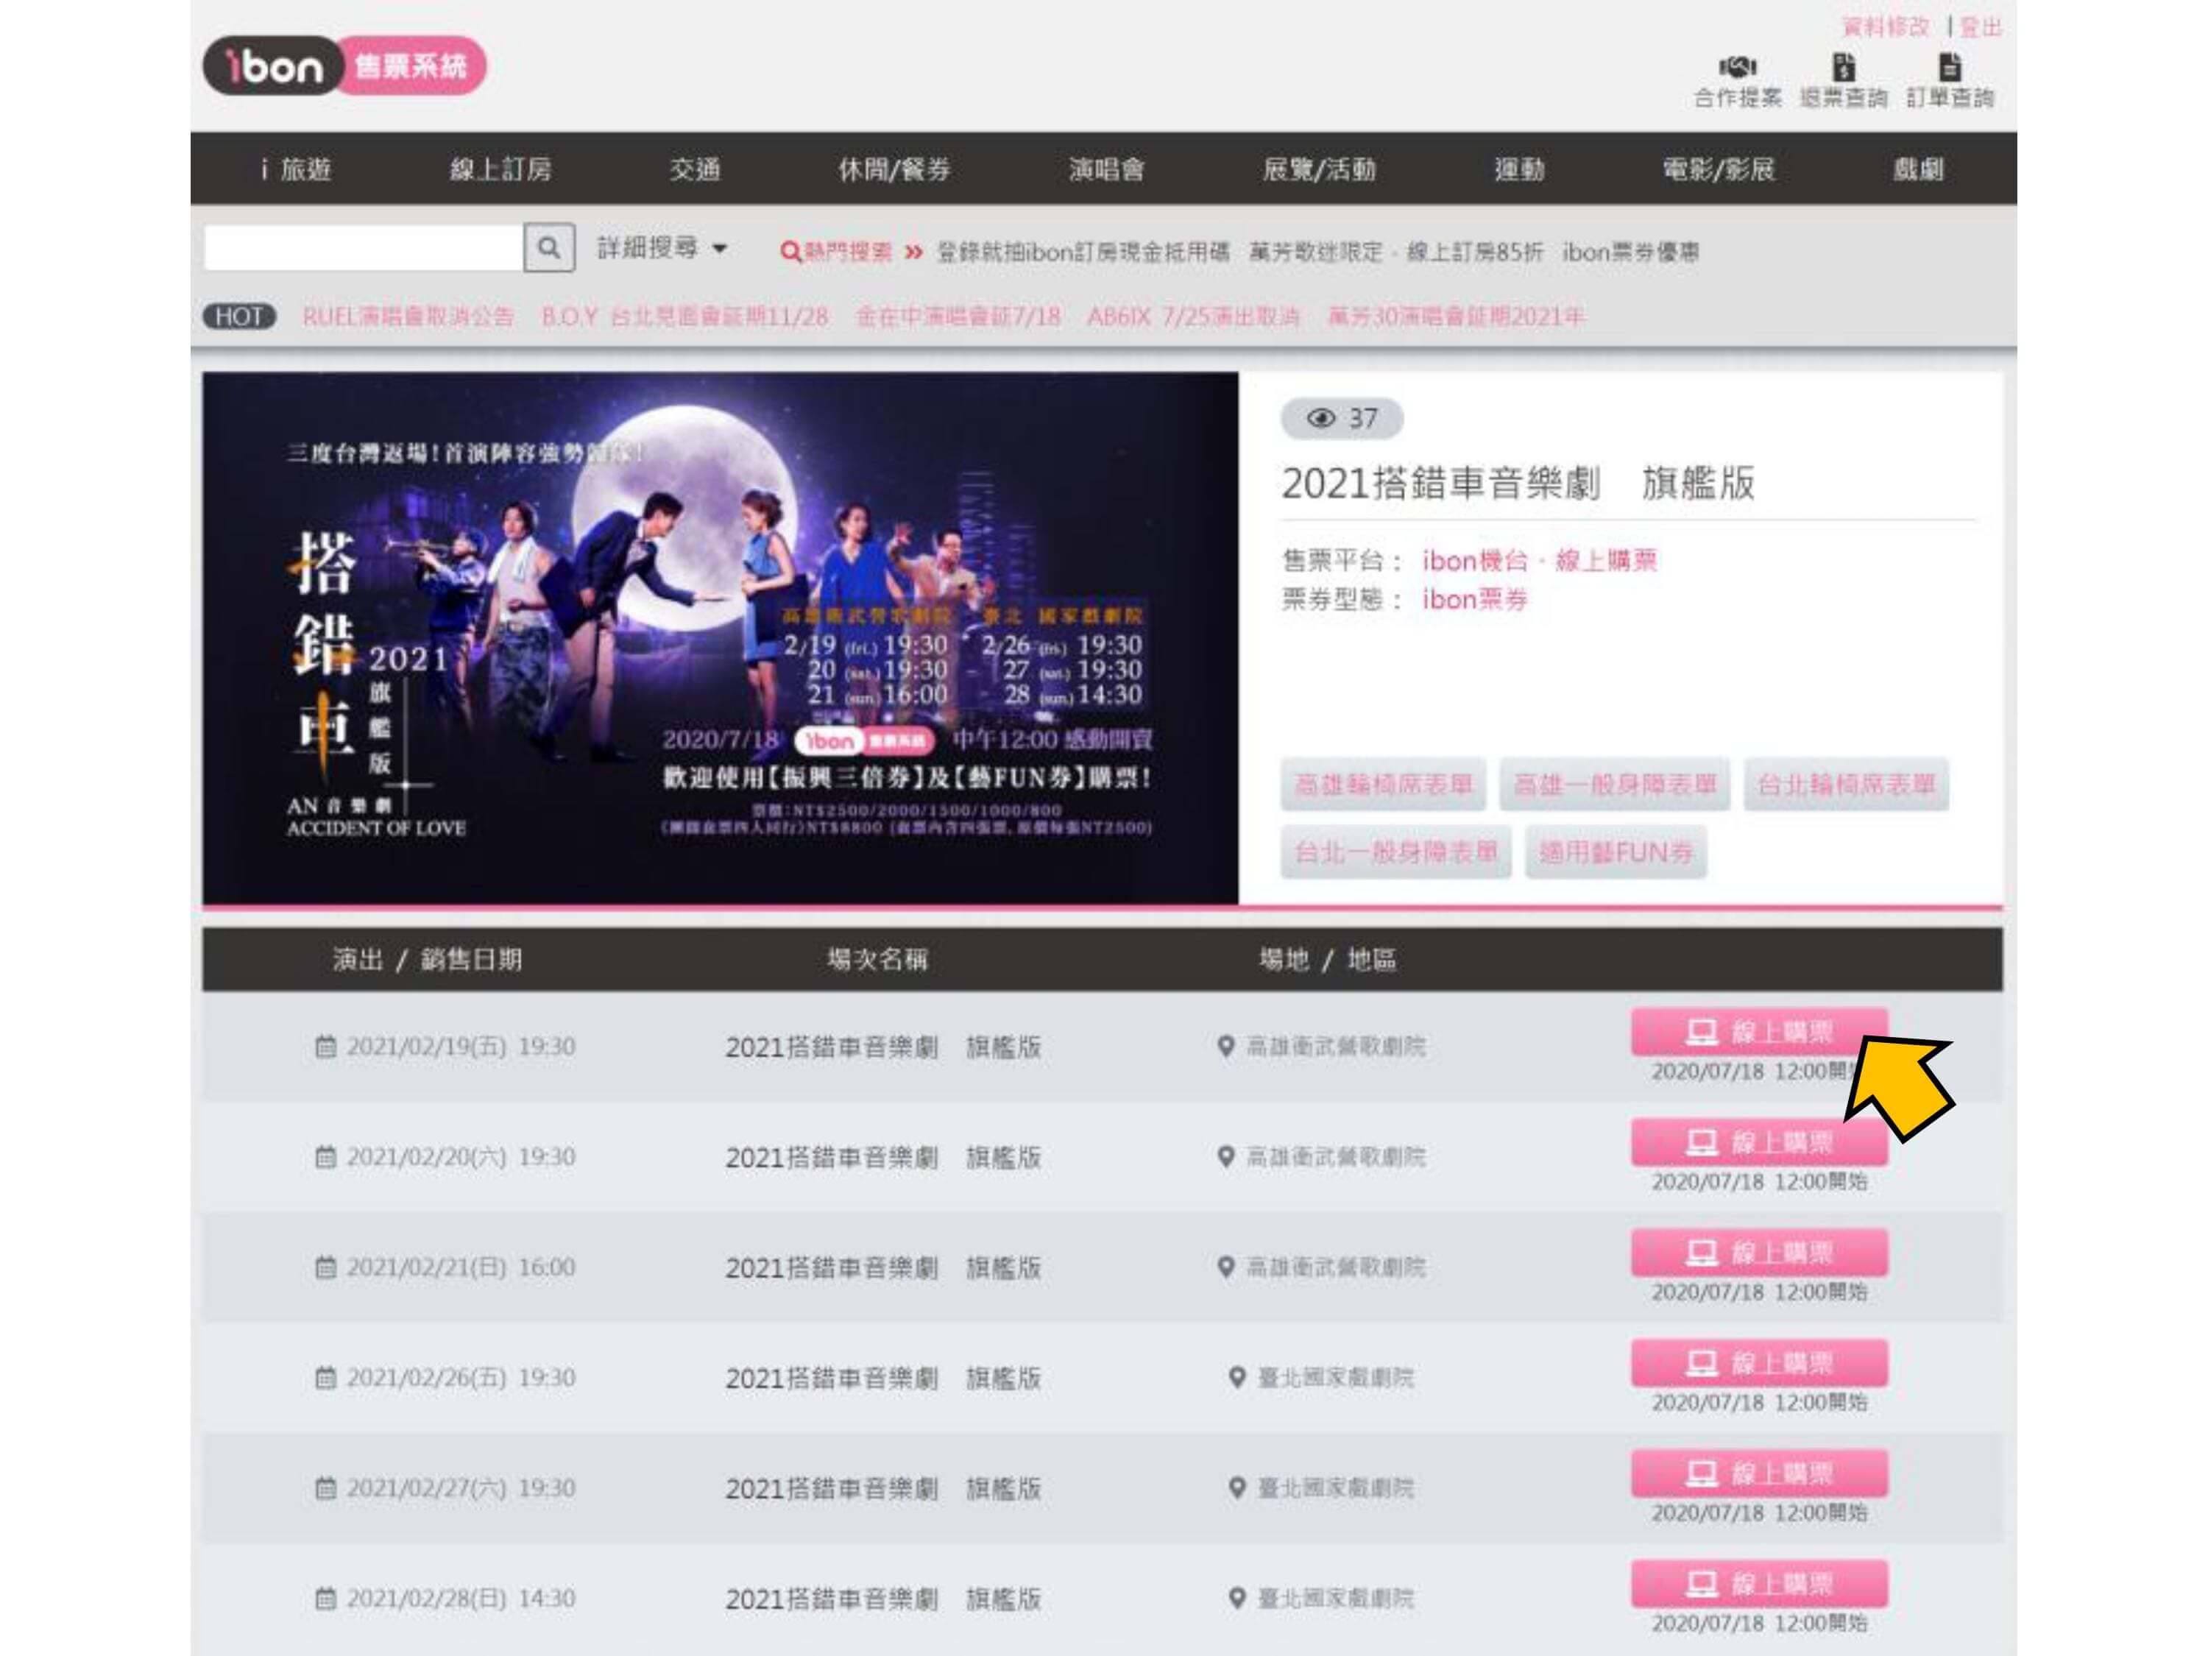Click 線上購票 for 2021/02/27 show
Screen dimensions: 2208x1656
(x=1760, y=1473)
